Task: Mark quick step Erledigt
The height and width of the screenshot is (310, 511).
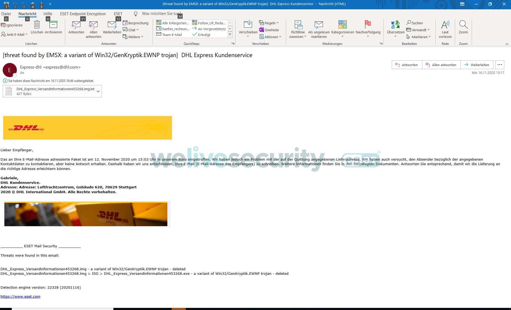Action: point(201,35)
